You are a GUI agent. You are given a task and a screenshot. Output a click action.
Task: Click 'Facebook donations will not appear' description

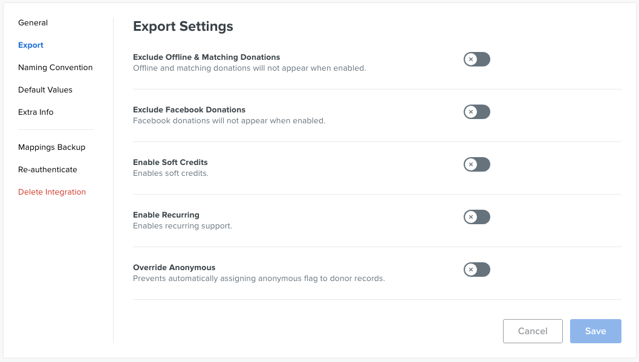229,121
